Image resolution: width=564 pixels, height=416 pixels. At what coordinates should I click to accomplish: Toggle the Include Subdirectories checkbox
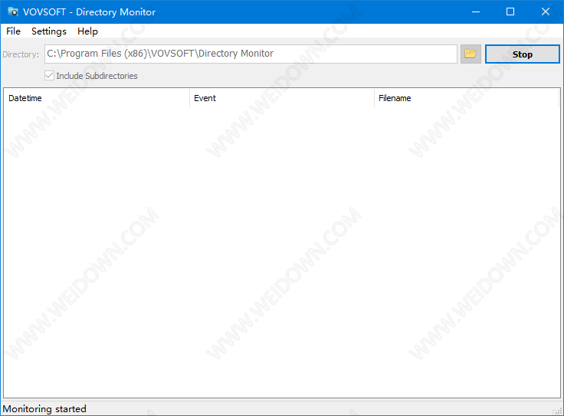coord(49,76)
